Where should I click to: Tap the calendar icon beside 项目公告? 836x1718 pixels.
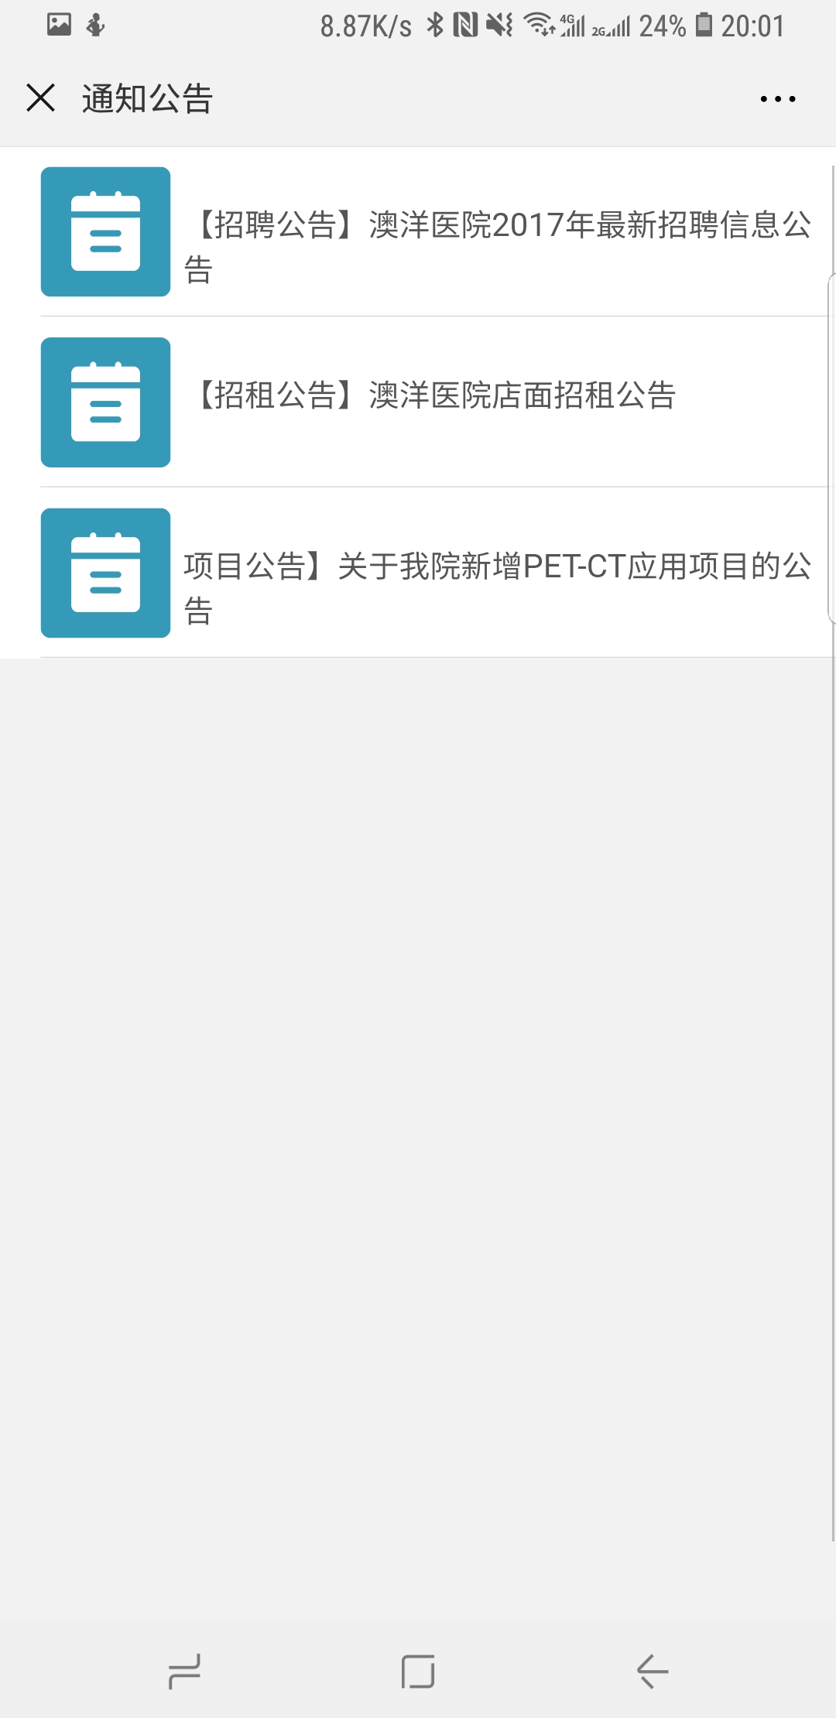(x=105, y=573)
